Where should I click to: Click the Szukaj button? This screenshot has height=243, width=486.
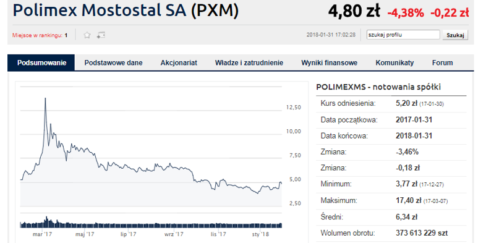pos(455,35)
